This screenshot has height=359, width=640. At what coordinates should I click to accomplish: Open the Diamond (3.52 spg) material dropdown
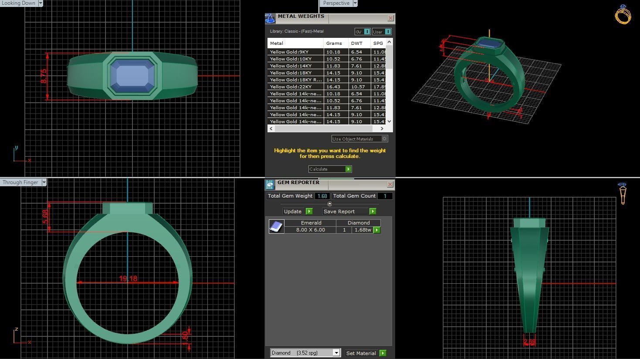336,353
